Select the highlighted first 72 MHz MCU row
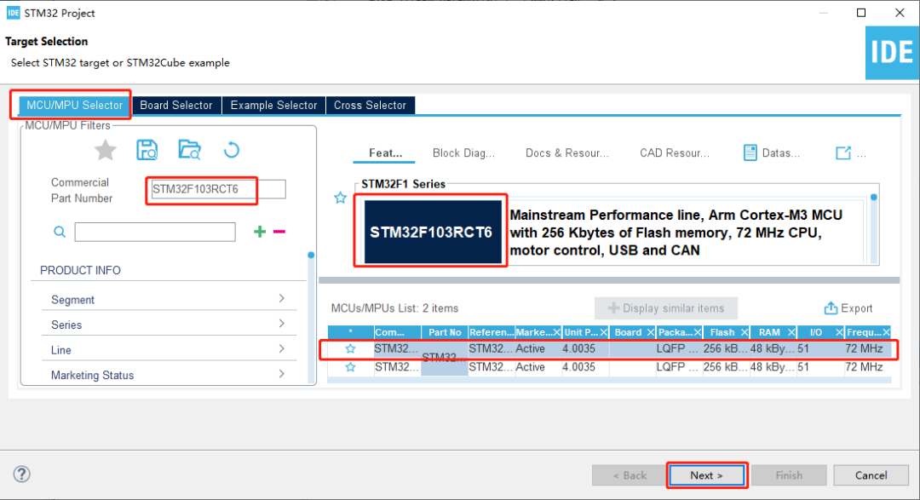Viewport: 920px width, 500px height. pos(609,348)
